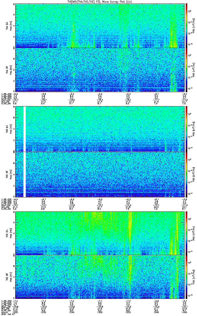
Task: Click the PSD unit label beside THA B-perpendicular color bar
Action: coord(194,26)
